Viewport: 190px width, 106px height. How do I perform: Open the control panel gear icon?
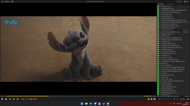pos(152,99)
